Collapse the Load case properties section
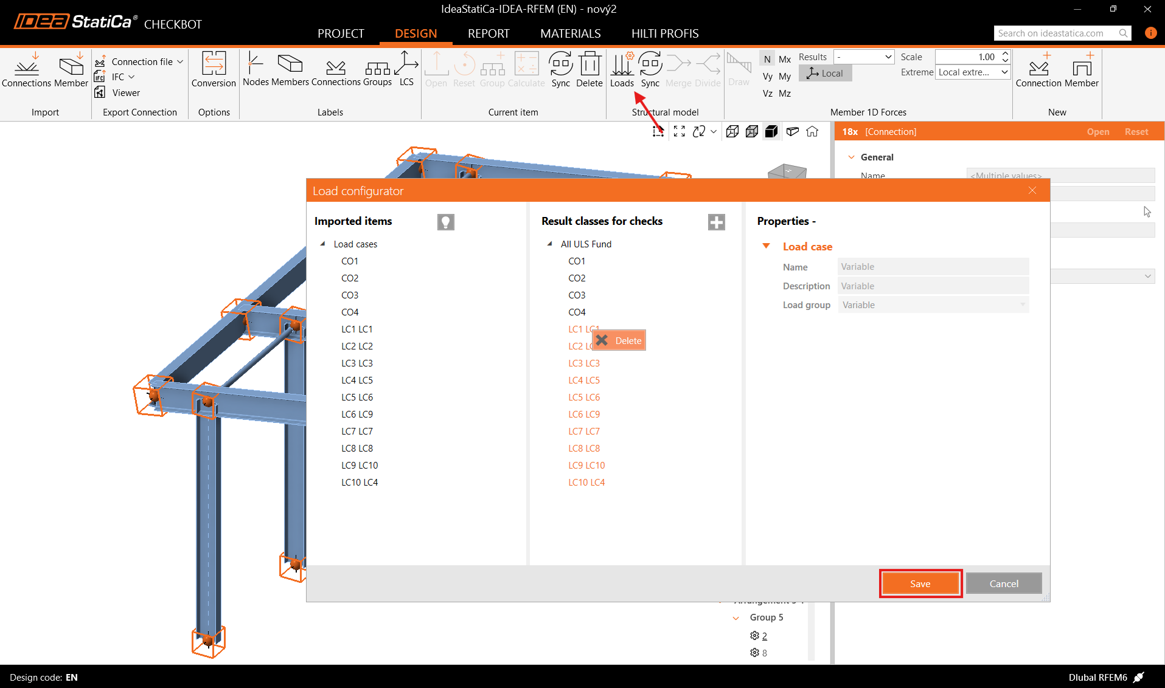The width and height of the screenshot is (1165, 688). (767, 246)
